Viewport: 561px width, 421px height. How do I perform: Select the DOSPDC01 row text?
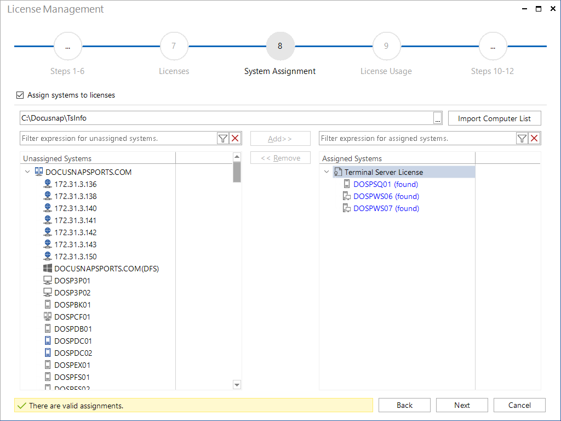click(x=73, y=341)
